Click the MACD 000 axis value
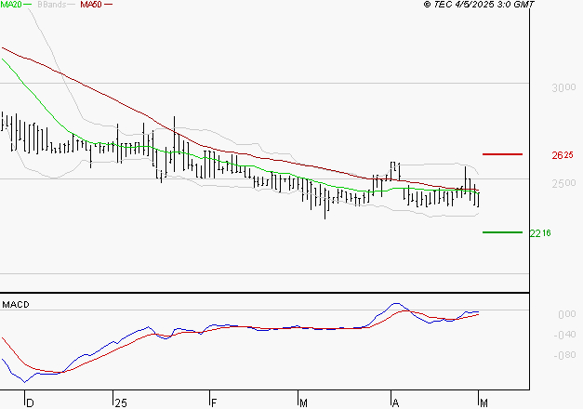 565,315
